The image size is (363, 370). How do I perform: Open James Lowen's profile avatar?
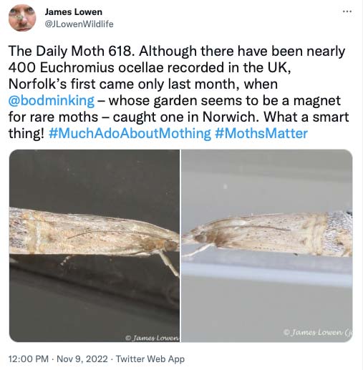pyautogui.click(x=22, y=18)
